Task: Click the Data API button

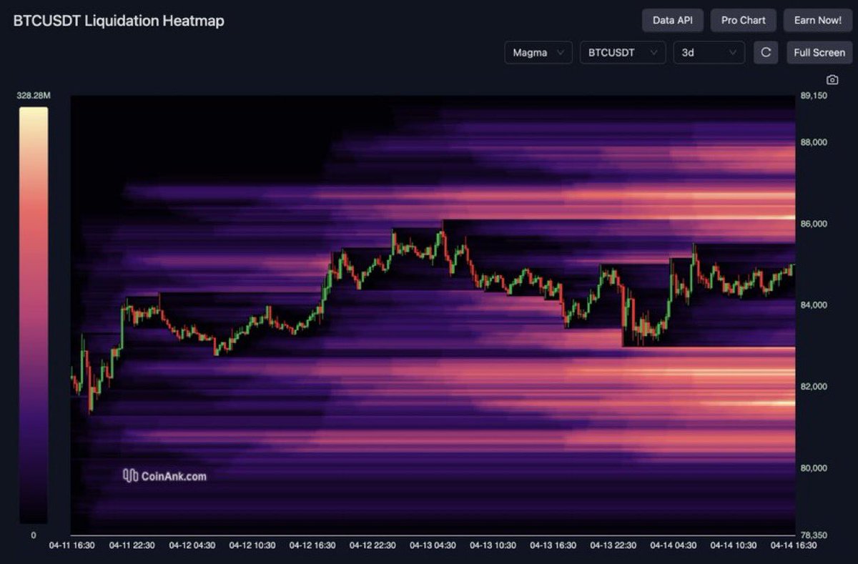Action: pyautogui.click(x=673, y=20)
